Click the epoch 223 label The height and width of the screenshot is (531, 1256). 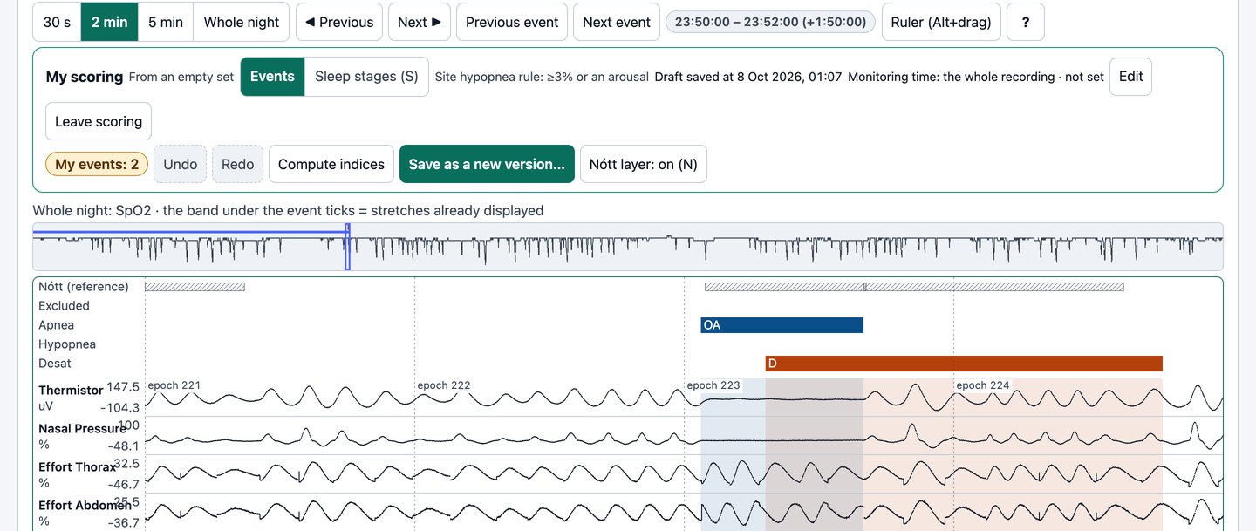click(713, 385)
